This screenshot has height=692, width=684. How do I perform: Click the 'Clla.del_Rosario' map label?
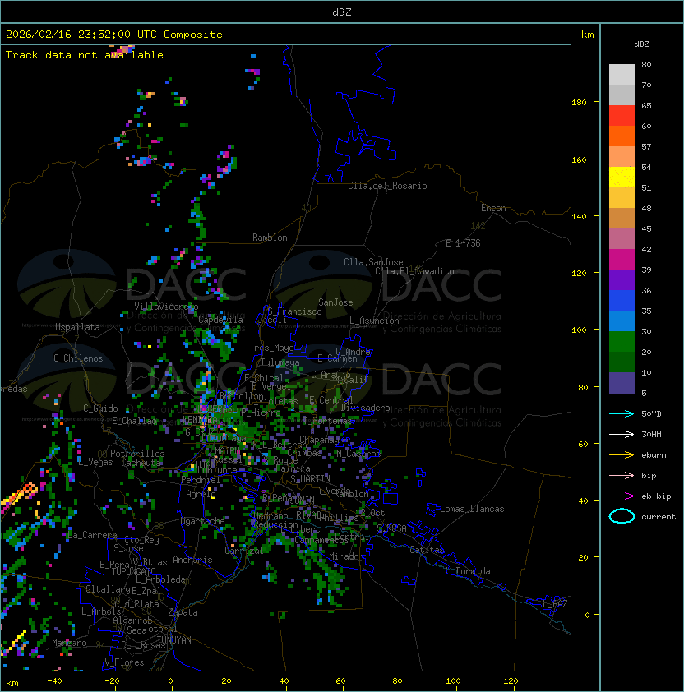[387, 186]
